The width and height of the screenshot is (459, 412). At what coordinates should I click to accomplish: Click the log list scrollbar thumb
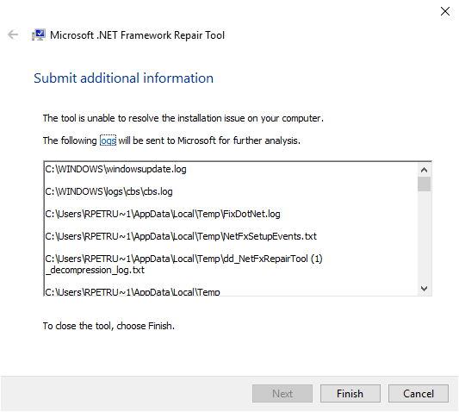(424, 184)
